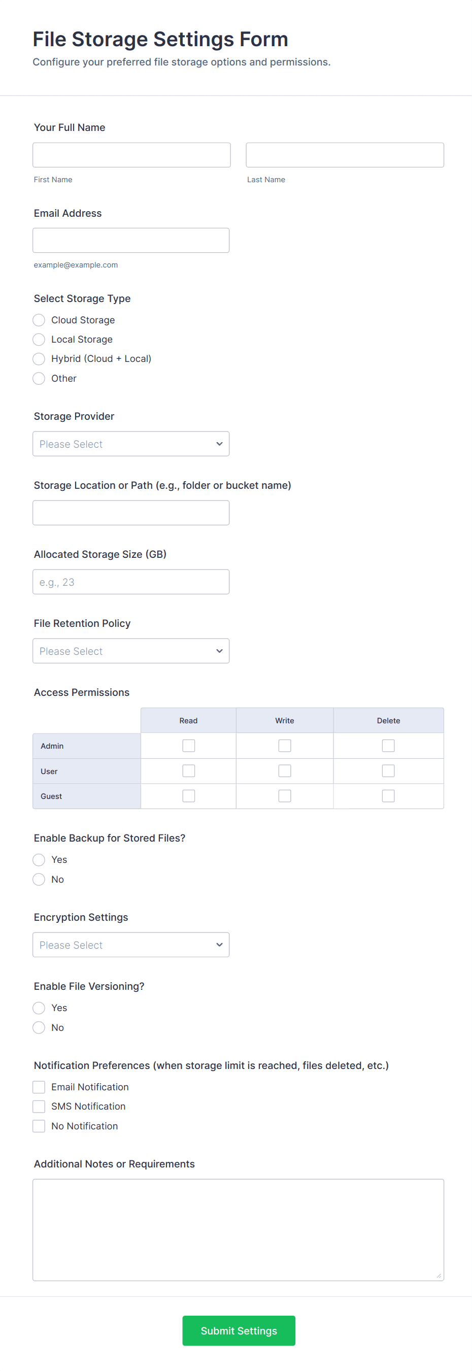Image resolution: width=472 pixels, height=1371 pixels.
Task: Choose Hybrid (Cloud + Local) storage type
Action: [39, 359]
